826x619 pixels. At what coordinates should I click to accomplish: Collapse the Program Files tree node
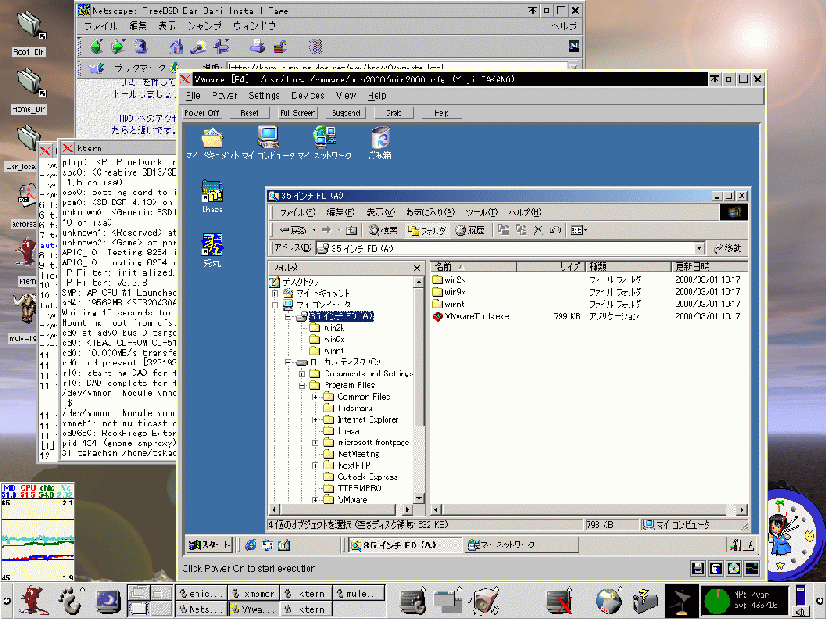[x=302, y=385]
